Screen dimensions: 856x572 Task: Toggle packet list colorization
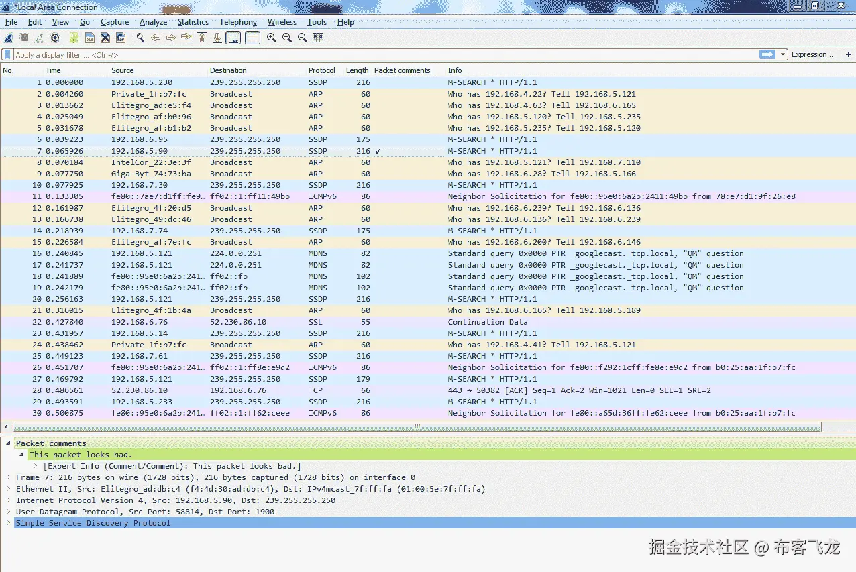tap(252, 38)
